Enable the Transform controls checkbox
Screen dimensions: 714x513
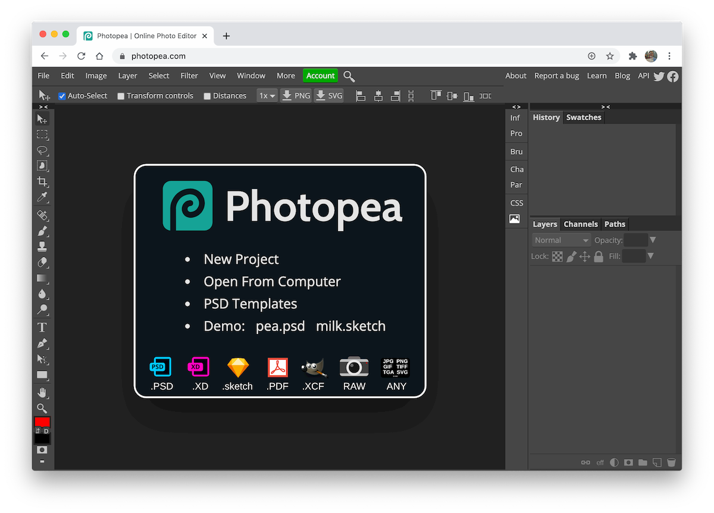(x=121, y=96)
